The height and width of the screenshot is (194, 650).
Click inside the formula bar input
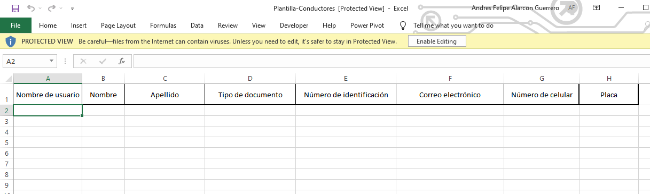(391, 61)
